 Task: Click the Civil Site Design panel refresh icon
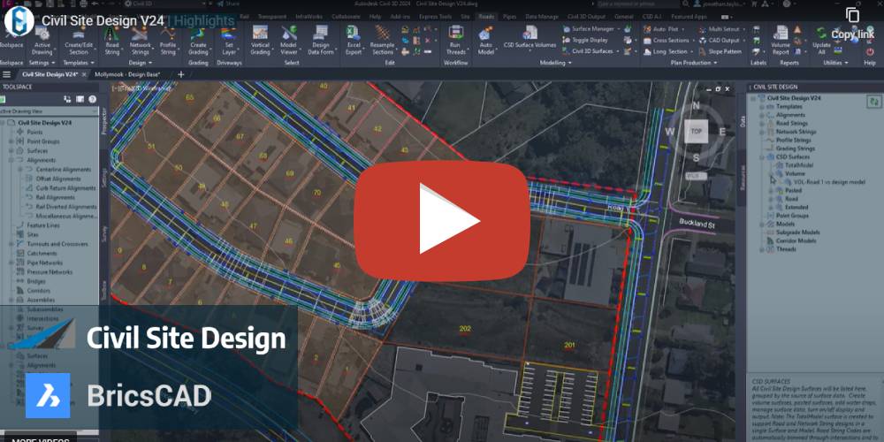pyautogui.click(x=873, y=102)
